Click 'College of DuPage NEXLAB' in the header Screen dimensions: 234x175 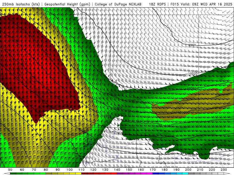[x=118, y=4]
